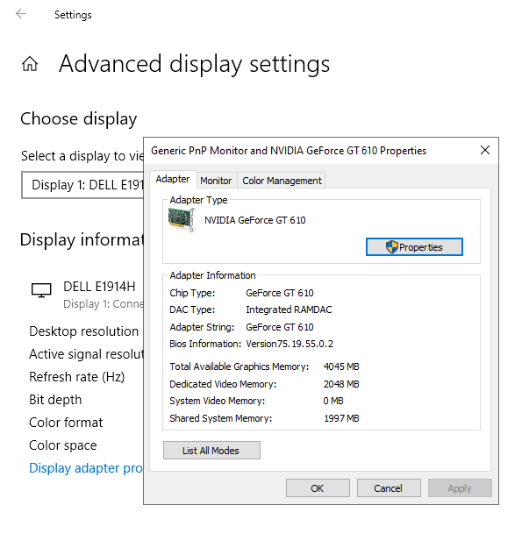Switch to the Adapter tab
The image size is (529, 555).
pyautogui.click(x=173, y=179)
